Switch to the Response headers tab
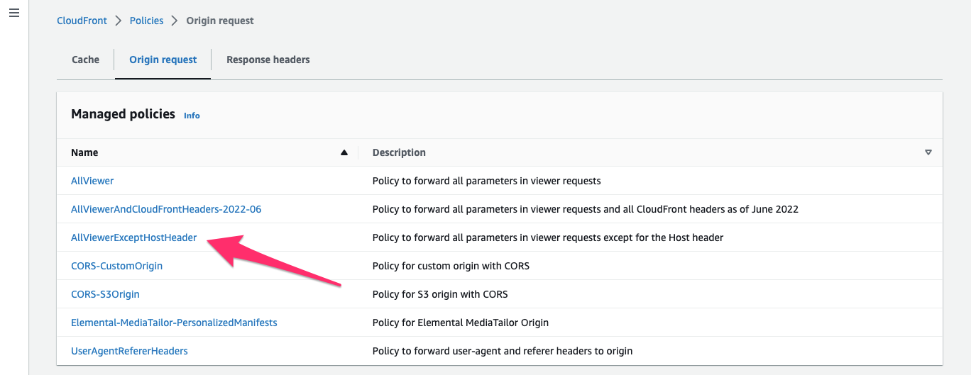The image size is (971, 375). 268,60
